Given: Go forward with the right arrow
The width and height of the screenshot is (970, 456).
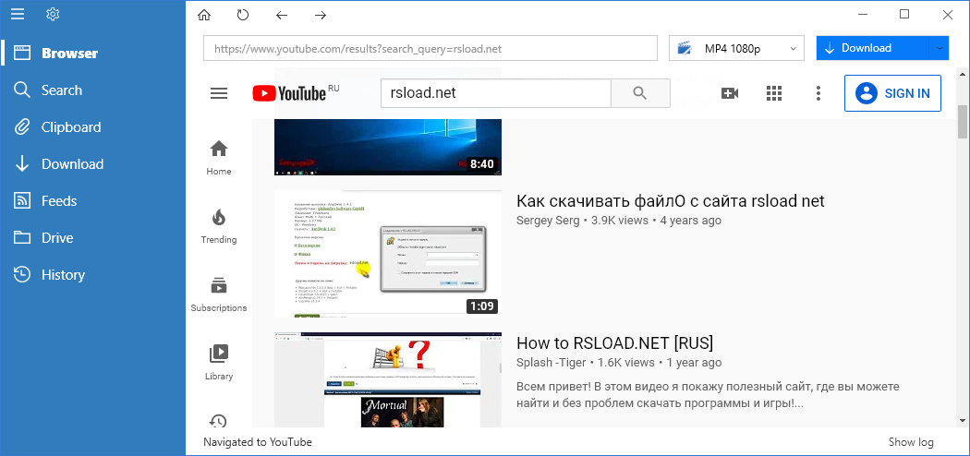Looking at the screenshot, I should (x=321, y=15).
